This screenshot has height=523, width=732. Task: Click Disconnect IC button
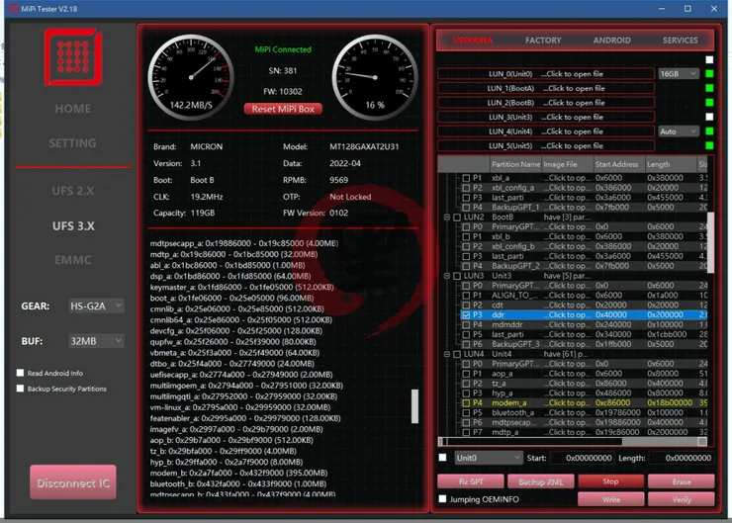73,482
